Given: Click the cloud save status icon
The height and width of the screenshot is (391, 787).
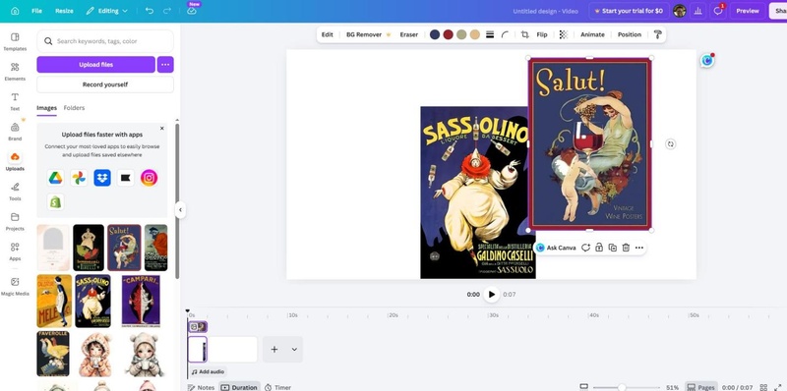Looking at the screenshot, I should click(192, 11).
